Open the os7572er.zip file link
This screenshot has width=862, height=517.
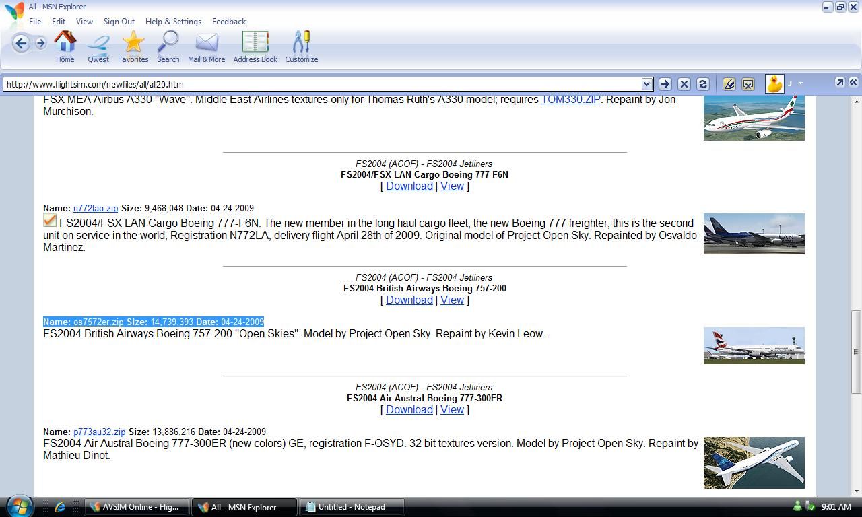pyautogui.click(x=98, y=322)
